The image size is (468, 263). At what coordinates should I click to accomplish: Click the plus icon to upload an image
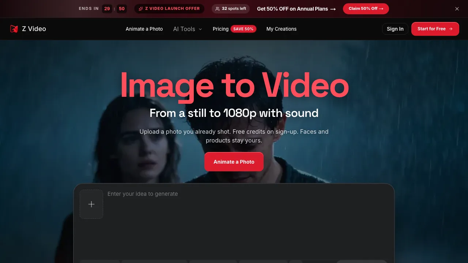91,204
